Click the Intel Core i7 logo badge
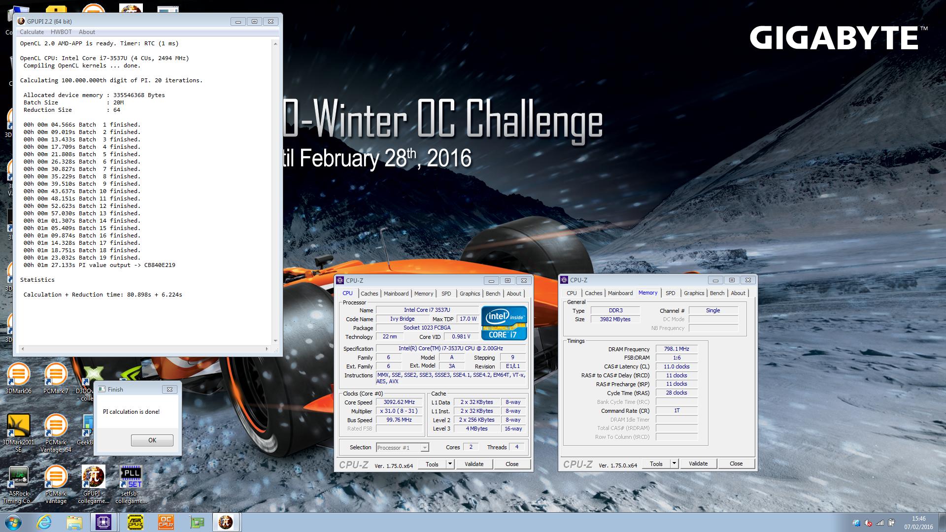The height and width of the screenshot is (532, 946). click(x=504, y=323)
